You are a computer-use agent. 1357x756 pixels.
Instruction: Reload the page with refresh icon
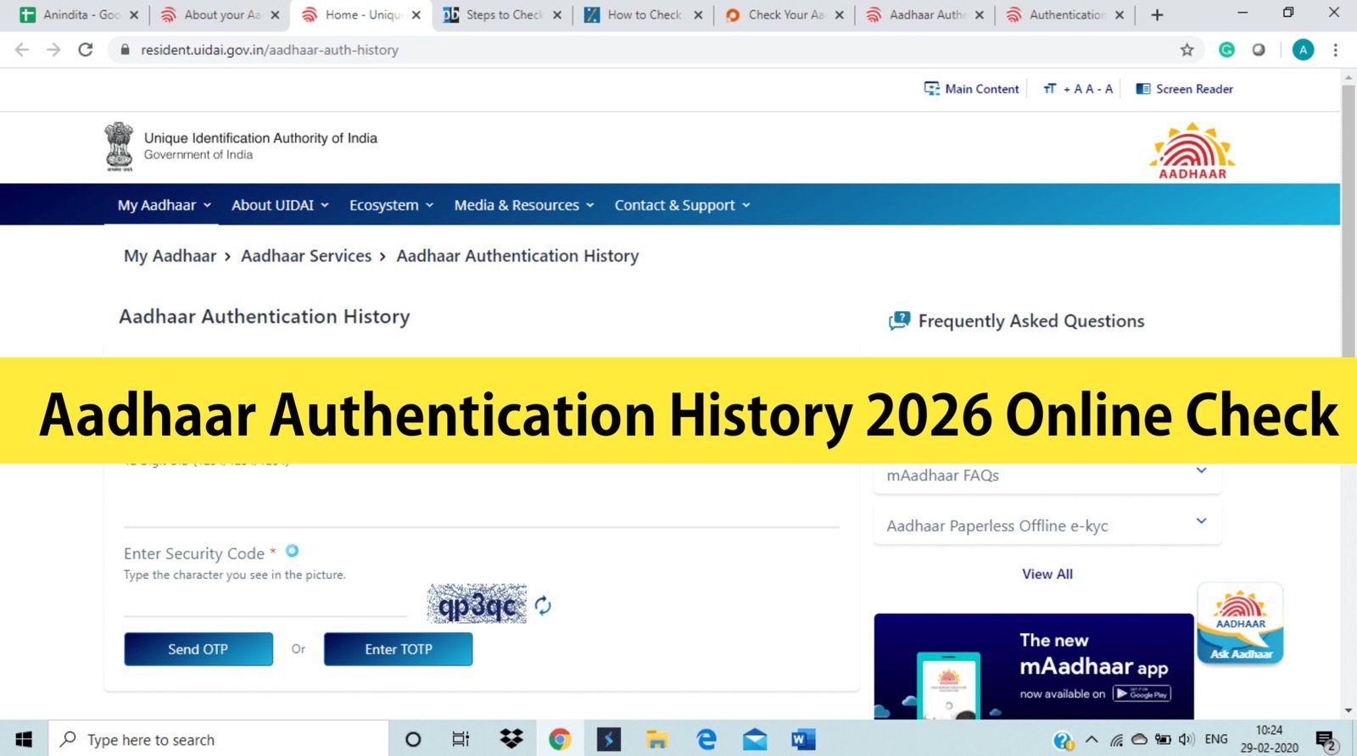85,50
